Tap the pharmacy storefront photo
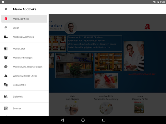Screen dimensions: 166x124 pyautogui.click(x=74, y=66)
